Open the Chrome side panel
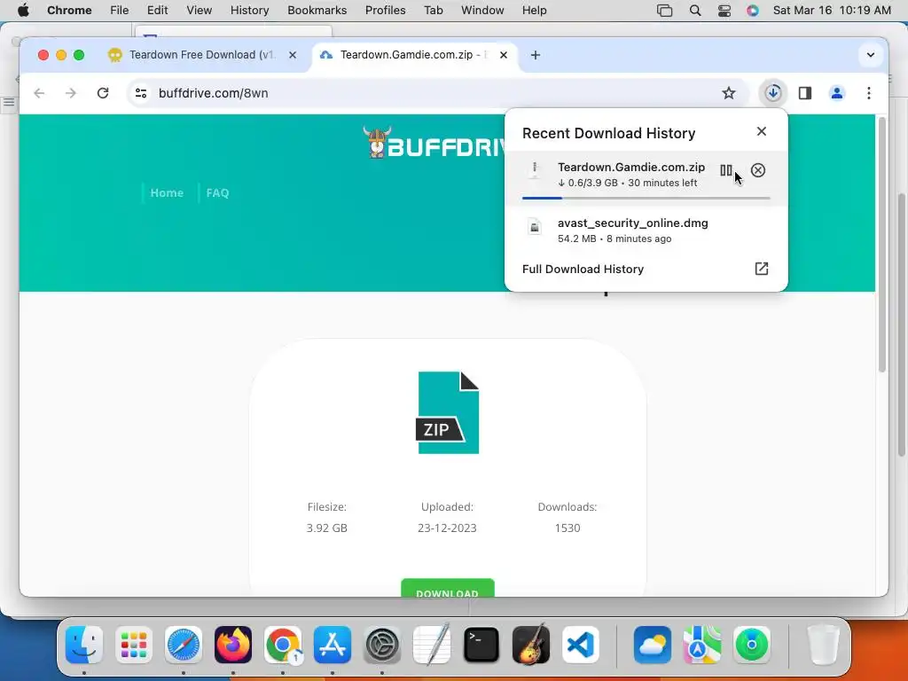This screenshot has height=681, width=908. (x=805, y=92)
